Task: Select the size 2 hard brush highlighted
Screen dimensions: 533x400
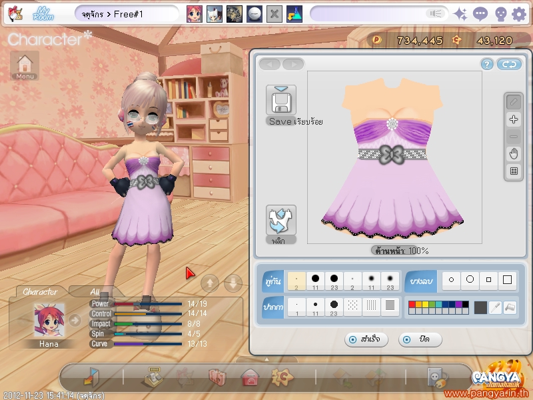Action: coord(296,281)
